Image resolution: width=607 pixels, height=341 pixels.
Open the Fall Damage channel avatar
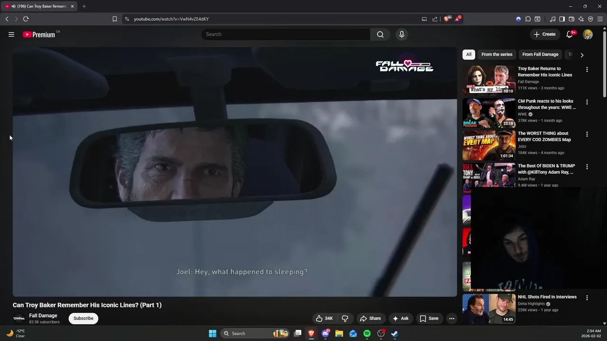tap(19, 318)
